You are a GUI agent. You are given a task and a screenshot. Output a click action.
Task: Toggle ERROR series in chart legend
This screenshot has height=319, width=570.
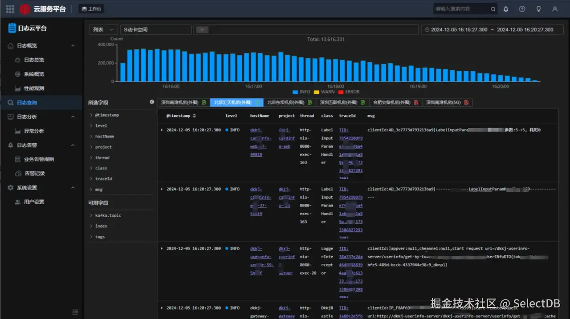pos(349,92)
